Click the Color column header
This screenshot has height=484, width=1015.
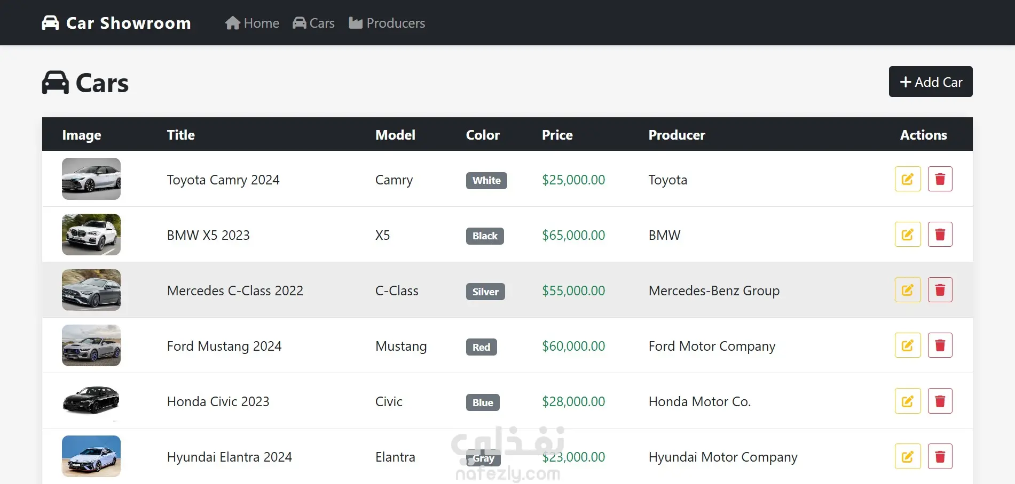483,135
